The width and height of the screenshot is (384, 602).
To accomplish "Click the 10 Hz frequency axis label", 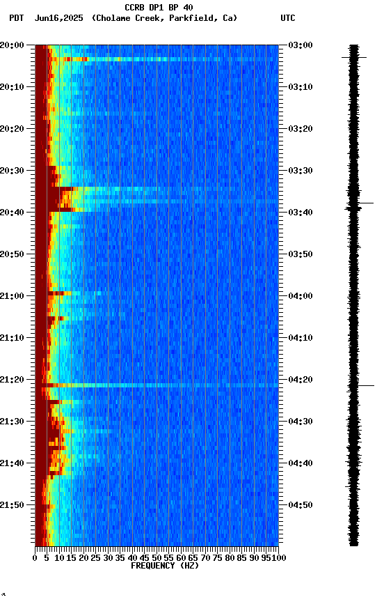I will click(59, 558).
